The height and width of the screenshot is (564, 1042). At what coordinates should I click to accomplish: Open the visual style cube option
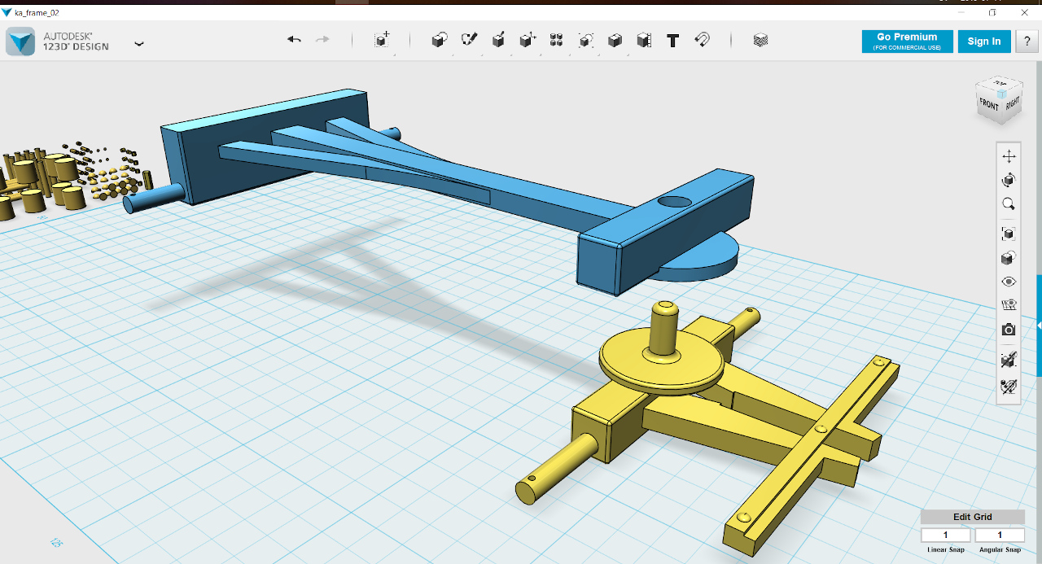point(1009,258)
